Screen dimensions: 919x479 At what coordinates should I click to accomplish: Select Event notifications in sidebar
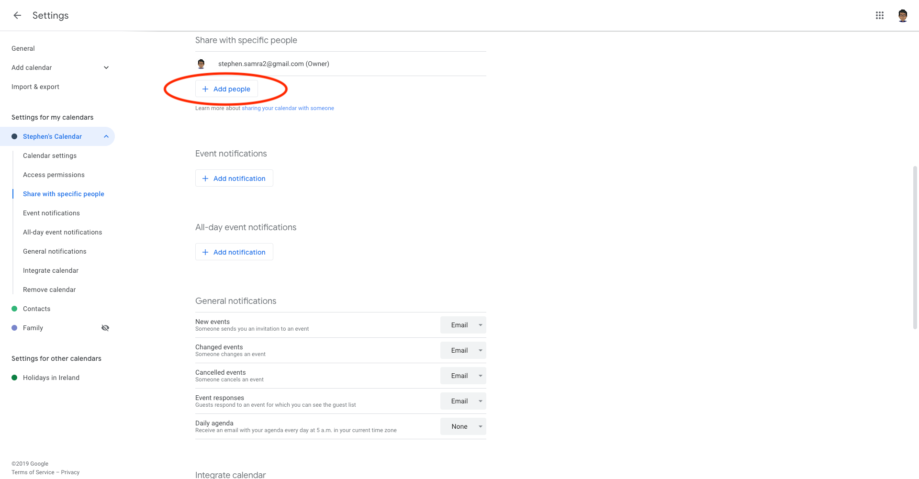(x=51, y=213)
